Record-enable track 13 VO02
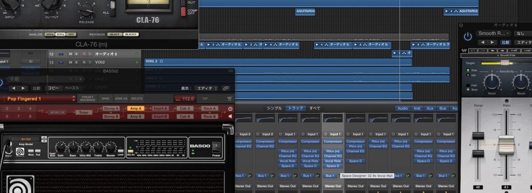Screen dimensions: 532x193 [x=84, y=63]
